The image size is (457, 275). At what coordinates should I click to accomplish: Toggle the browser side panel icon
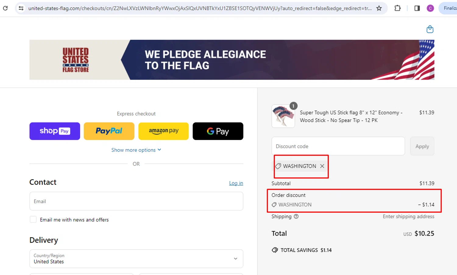[x=417, y=8]
